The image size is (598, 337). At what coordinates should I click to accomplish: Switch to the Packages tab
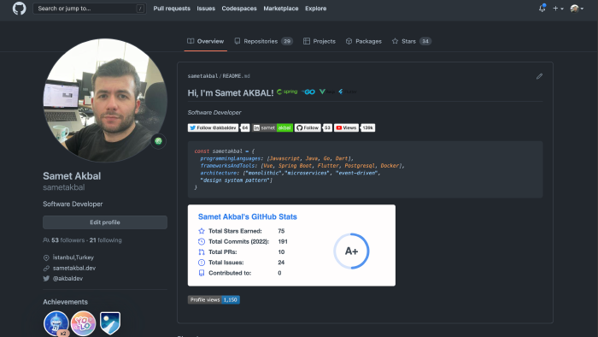coord(363,41)
